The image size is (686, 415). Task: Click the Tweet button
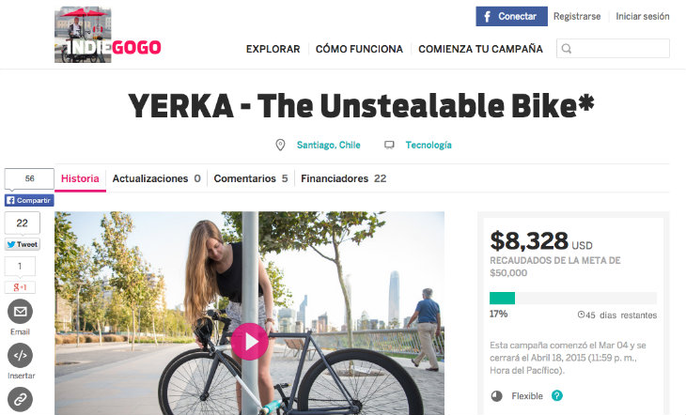(x=23, y=244)
